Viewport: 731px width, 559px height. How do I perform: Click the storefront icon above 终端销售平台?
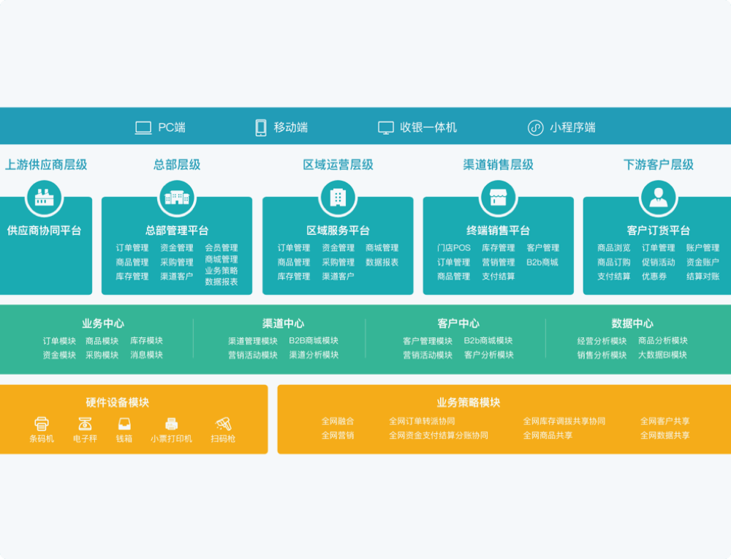[499, 198]
